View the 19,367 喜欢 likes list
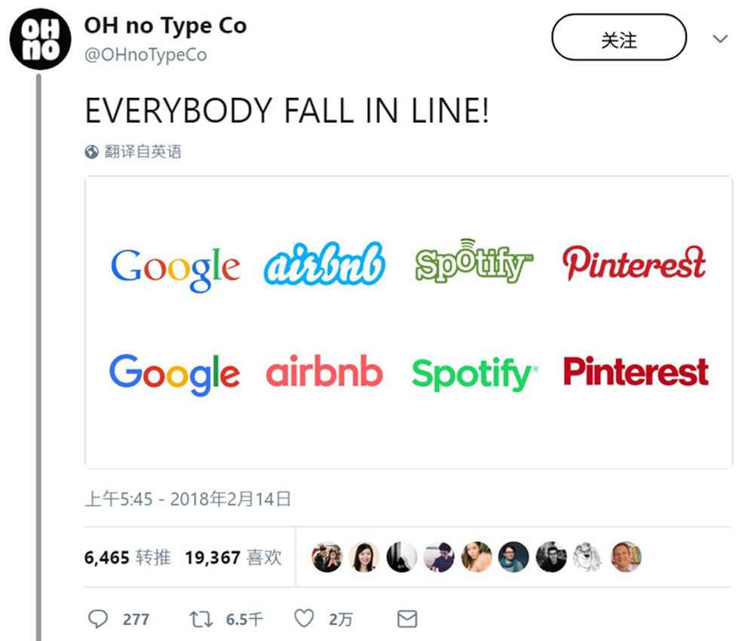The height and width of the screenshot is (641, 754). pos(233,557)
